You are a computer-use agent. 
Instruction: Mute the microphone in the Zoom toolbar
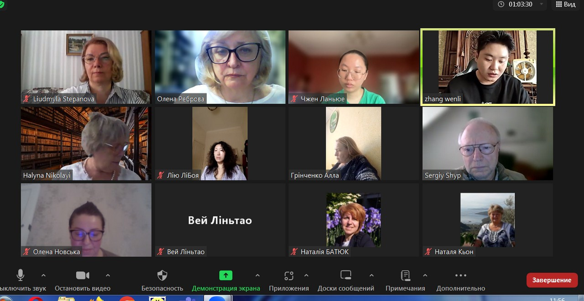(21, 275)
